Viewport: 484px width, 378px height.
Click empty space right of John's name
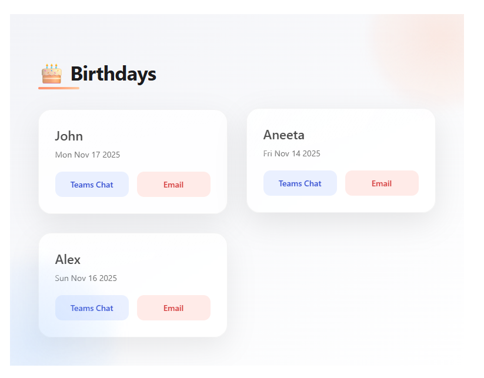click(x=159, y=136)
